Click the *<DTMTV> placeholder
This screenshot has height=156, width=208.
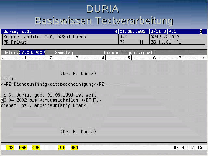pos(91,100)
